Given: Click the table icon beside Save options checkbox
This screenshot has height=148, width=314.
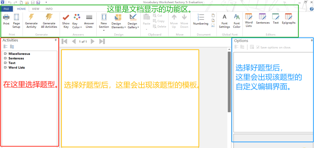Looking at the screenshot, I should coord(252,47).
